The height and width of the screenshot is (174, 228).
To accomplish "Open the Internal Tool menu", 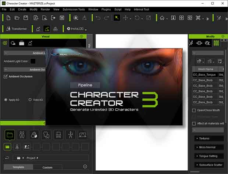I will coord(141,10).
